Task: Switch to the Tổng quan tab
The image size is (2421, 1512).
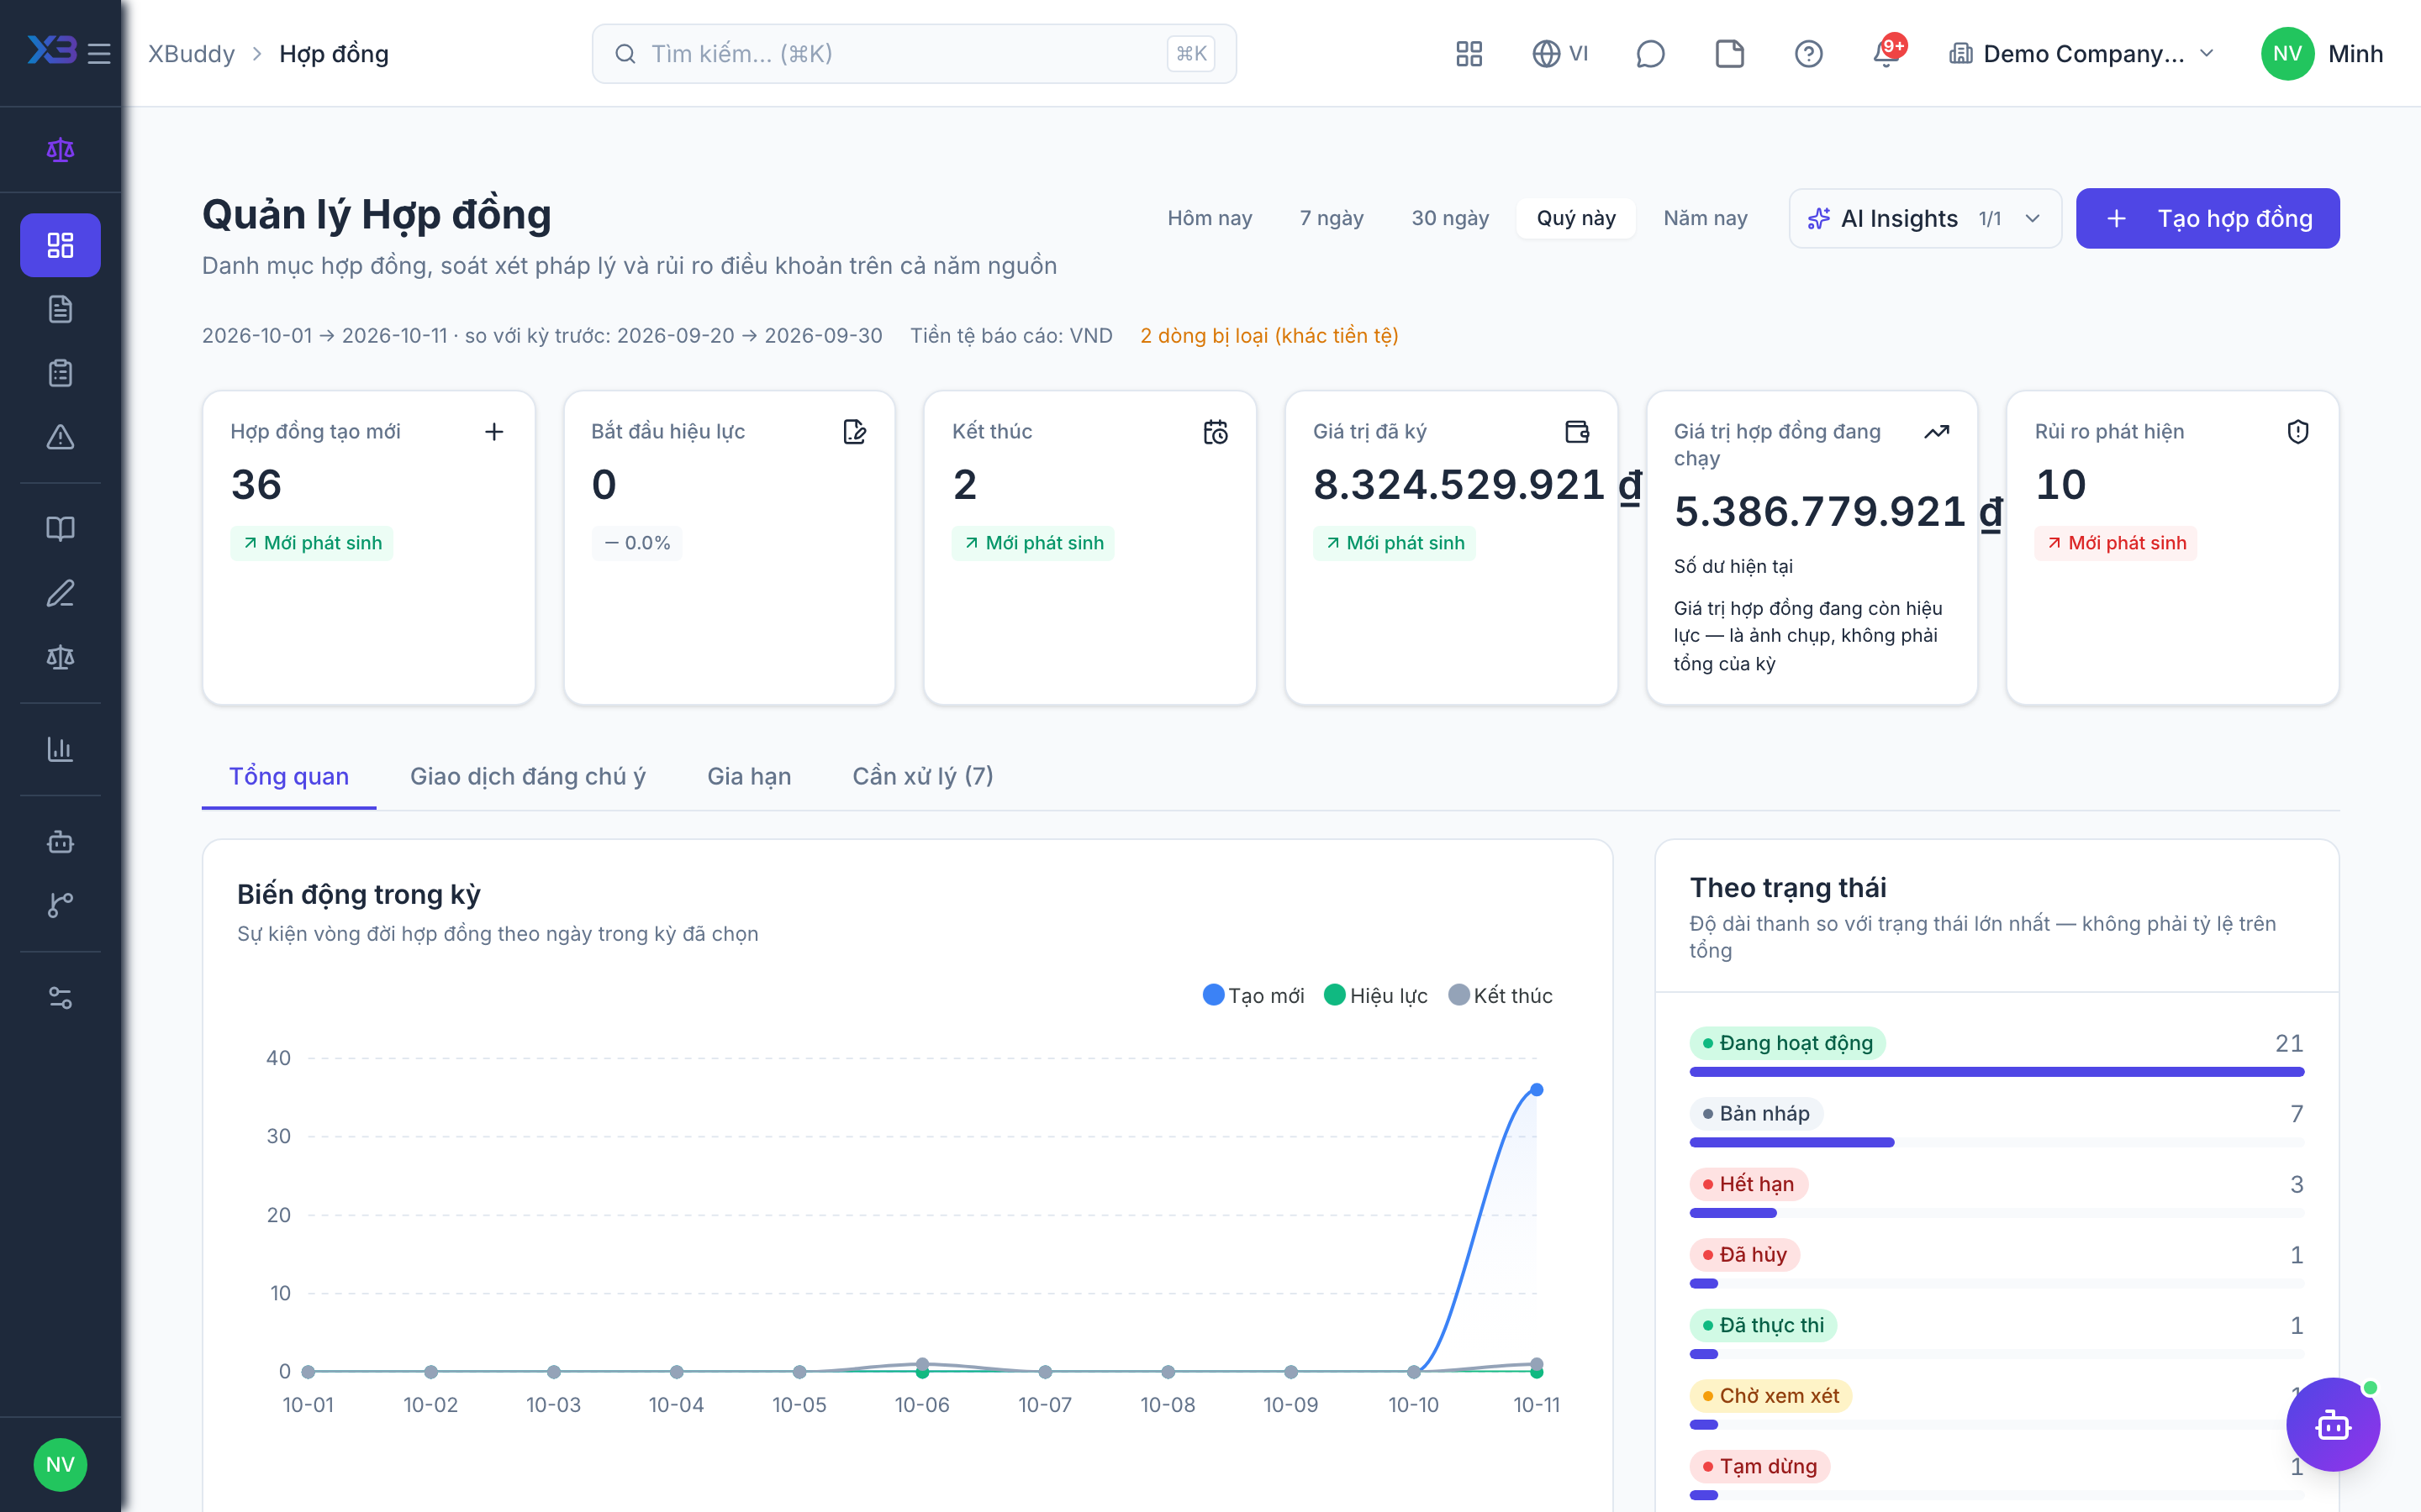Action: click(288, 776)
